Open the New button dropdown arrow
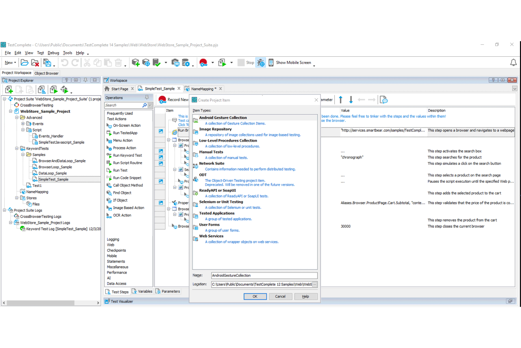521x348 pixels. (x=15, y=62)
